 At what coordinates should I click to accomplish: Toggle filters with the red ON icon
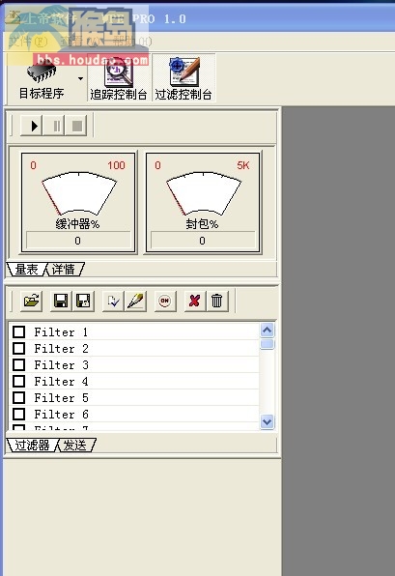tap(165, 302)
